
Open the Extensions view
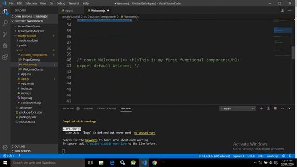[x=5, y=57]
